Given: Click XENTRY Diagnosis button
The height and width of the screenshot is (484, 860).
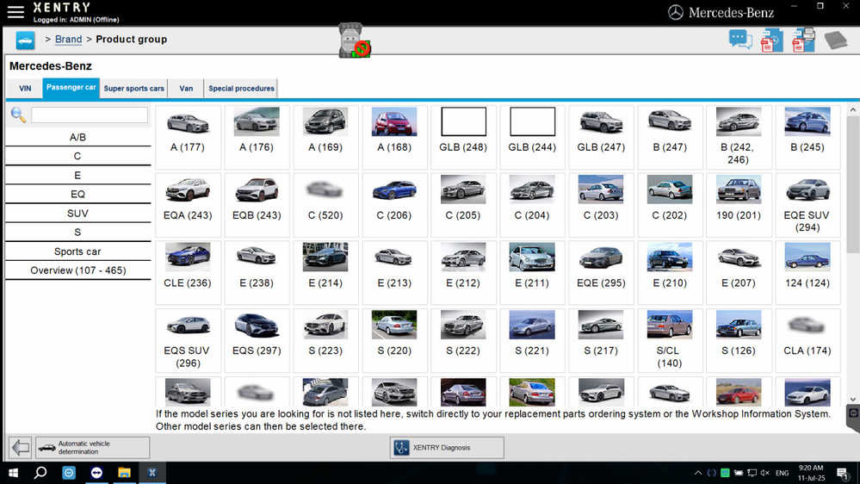Looking at the screenshot, I should (x=447, y=447).
